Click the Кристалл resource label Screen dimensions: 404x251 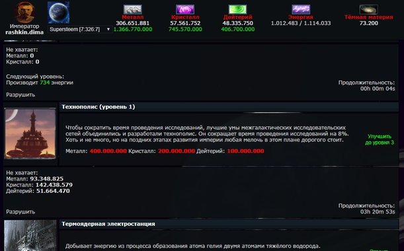(185, 17)
